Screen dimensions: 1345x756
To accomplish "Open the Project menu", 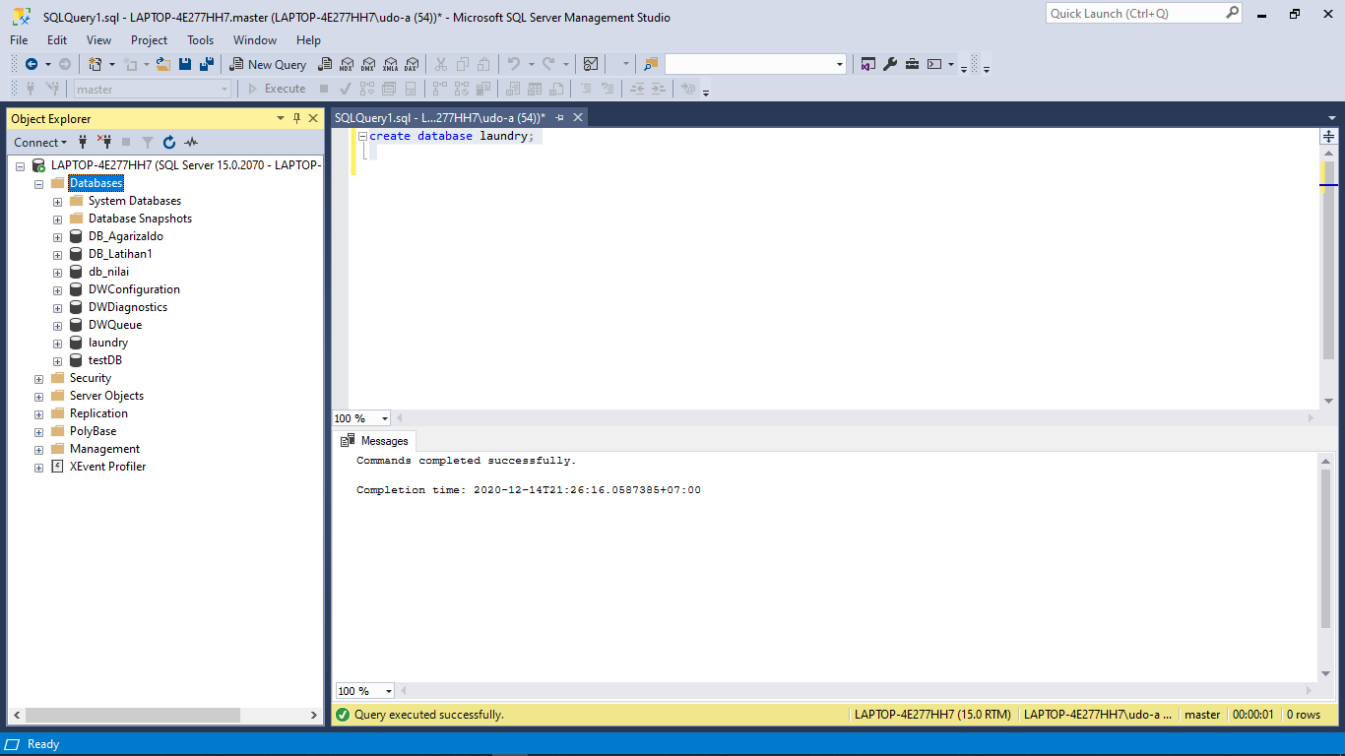I will pos(149,40).
